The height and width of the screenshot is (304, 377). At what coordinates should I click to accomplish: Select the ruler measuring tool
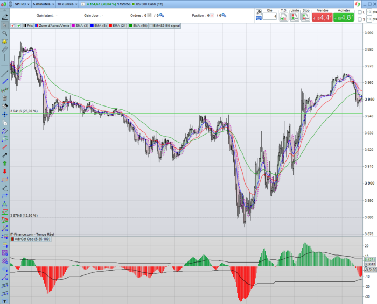(x=4, y=50)
